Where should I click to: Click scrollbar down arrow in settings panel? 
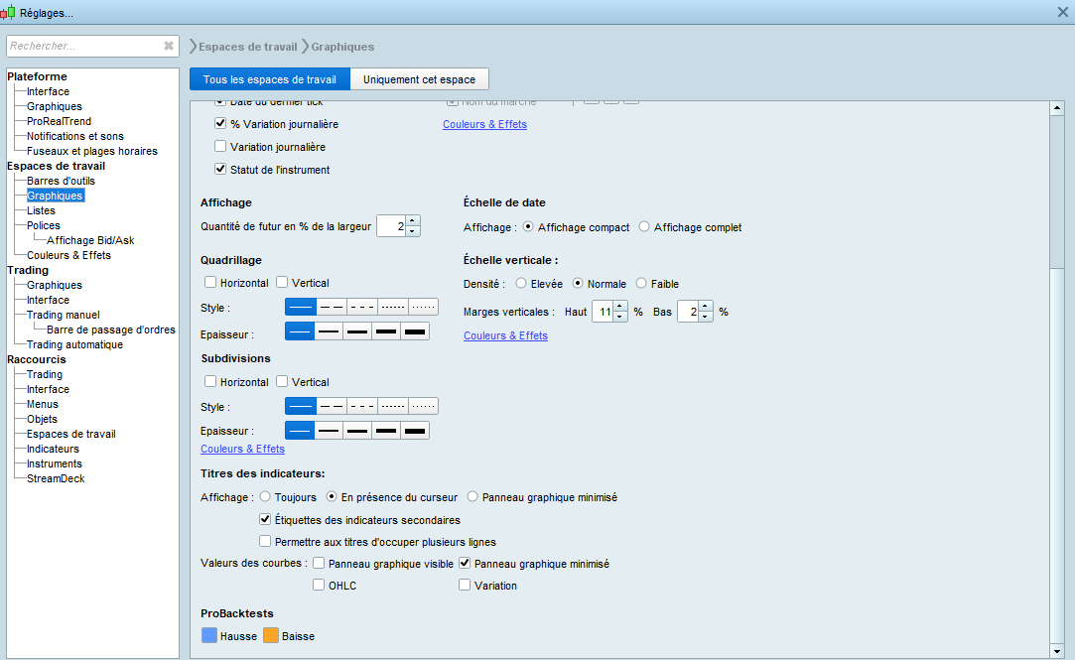[1056, 651]
